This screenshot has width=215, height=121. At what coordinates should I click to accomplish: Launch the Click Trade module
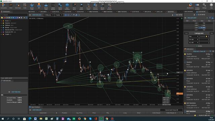pyautogui.click(x=18, y=6)
